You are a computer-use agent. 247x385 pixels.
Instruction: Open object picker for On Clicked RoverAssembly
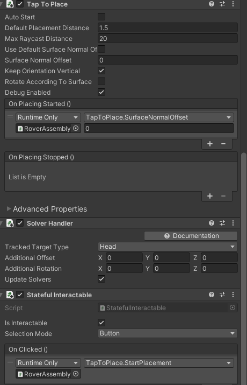tap(76, 374)
